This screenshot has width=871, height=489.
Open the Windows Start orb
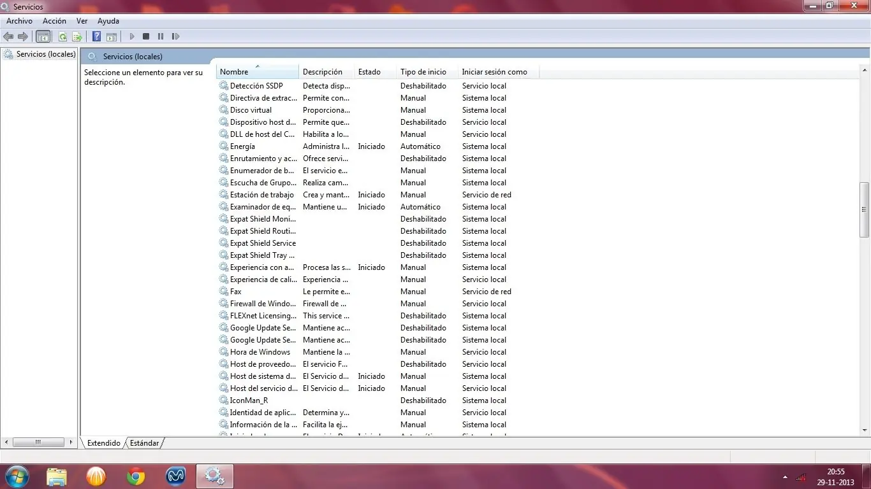[x=17, y=476]
